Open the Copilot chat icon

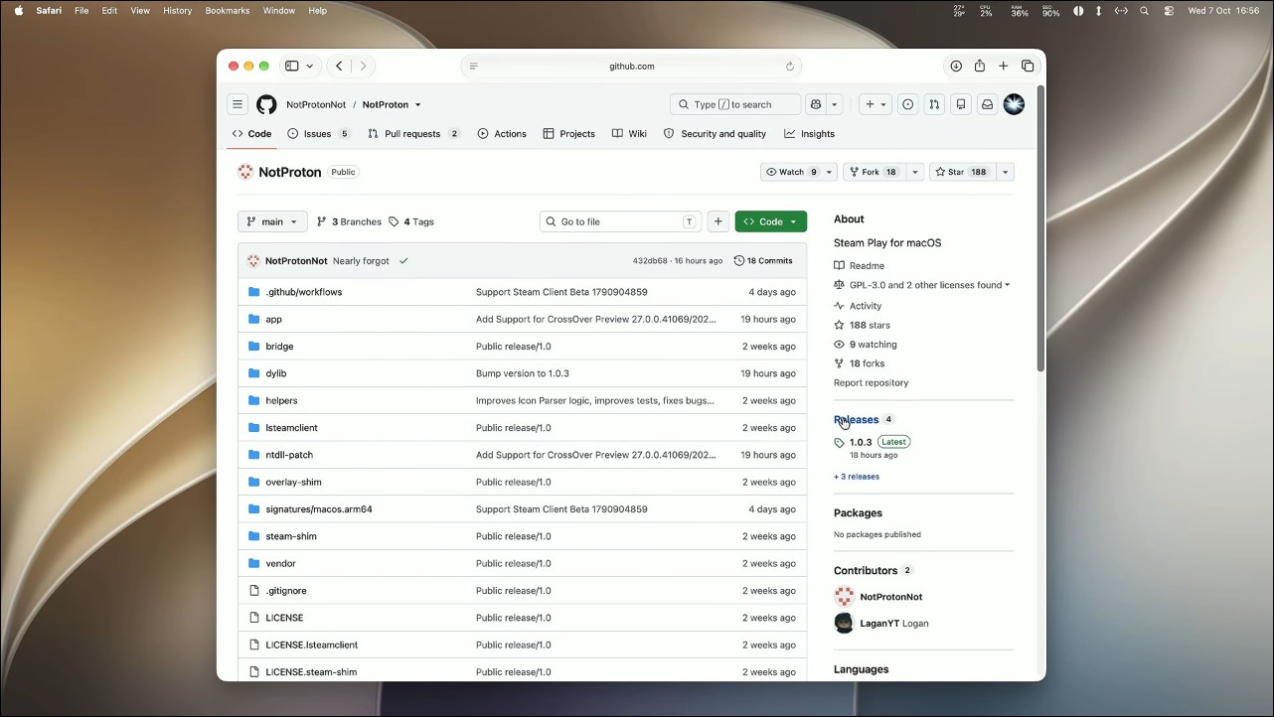click(x=816, y=104)
